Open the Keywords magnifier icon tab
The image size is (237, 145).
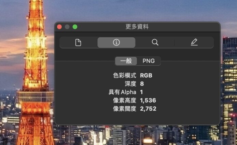coord(155,42)
